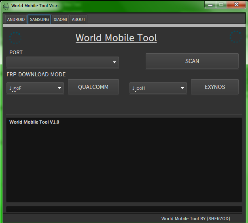Go to the ABOUT tab
The width and height of the screenshot is (248, 223).
click(78, 19)
